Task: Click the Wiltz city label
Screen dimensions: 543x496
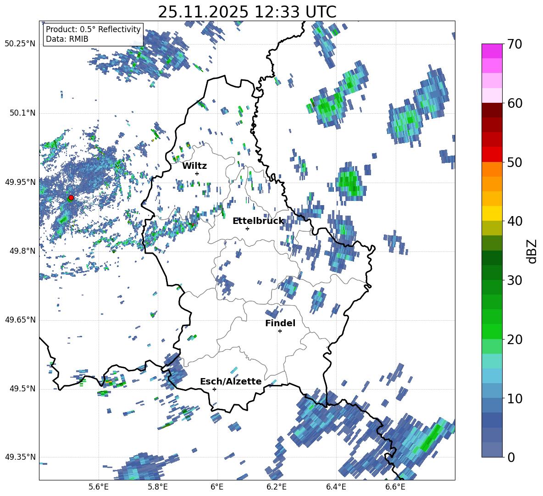Action: [194, 166]
